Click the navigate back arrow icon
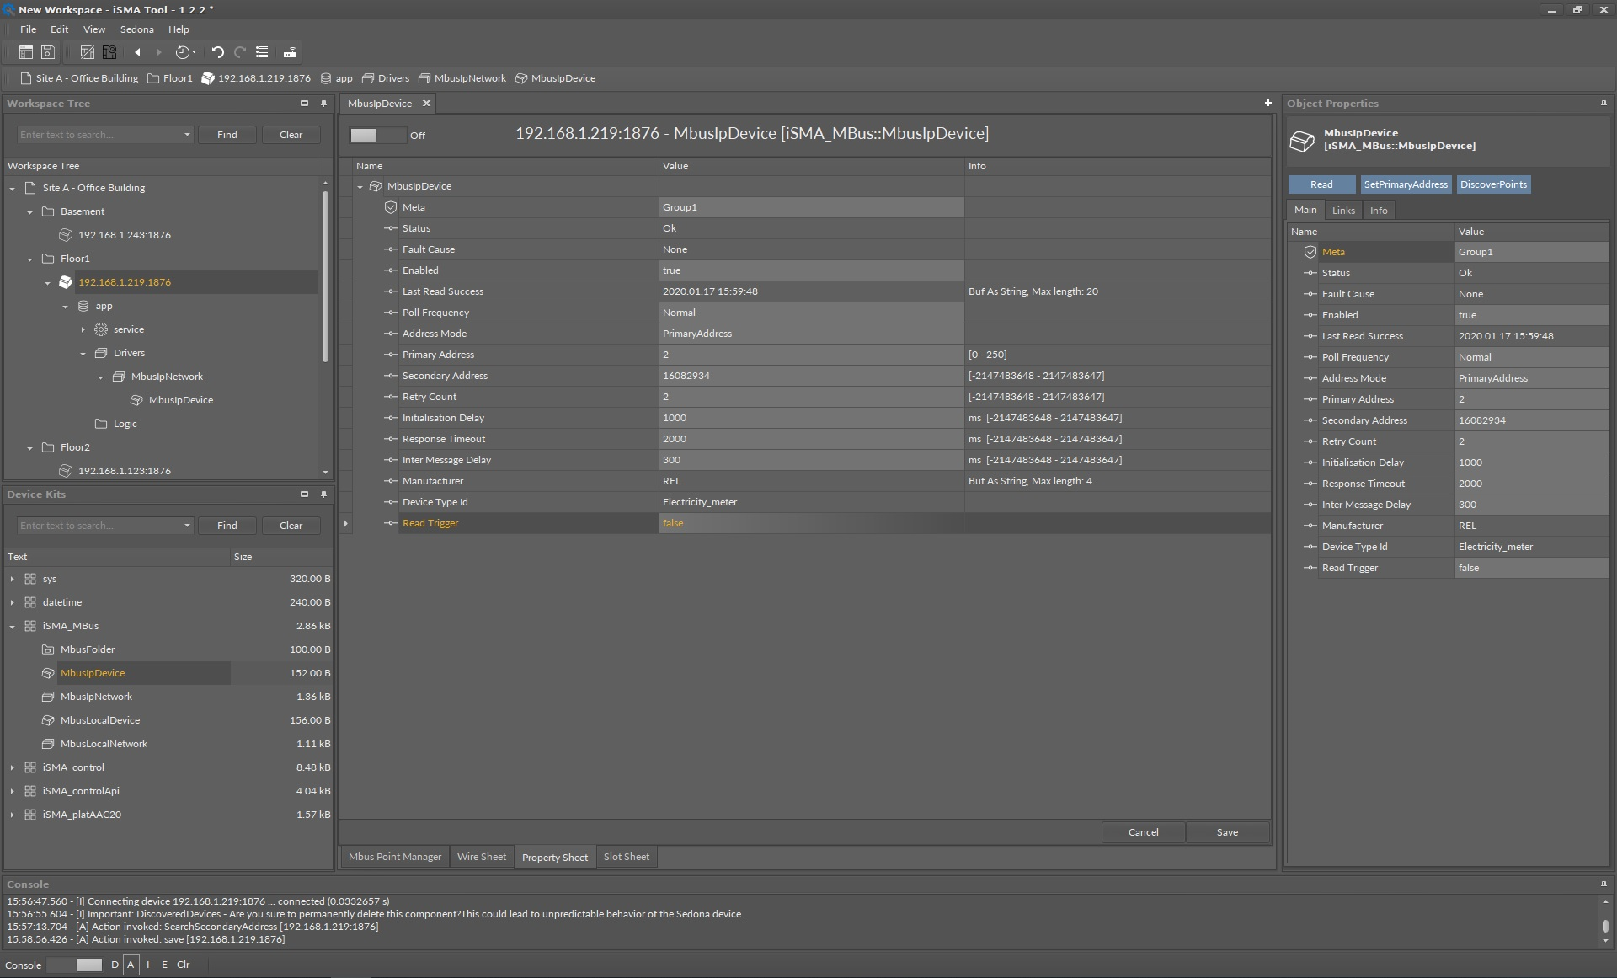The width and height of the screenshot is (1617, 978). 137,52
